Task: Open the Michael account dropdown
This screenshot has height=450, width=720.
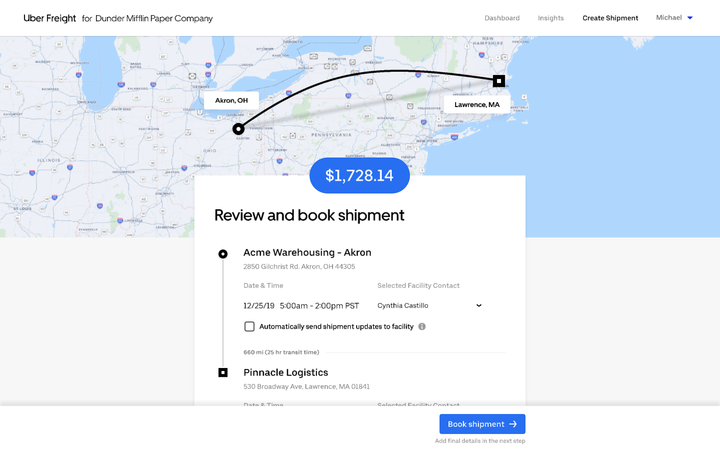Action: [x=674, y=17]
